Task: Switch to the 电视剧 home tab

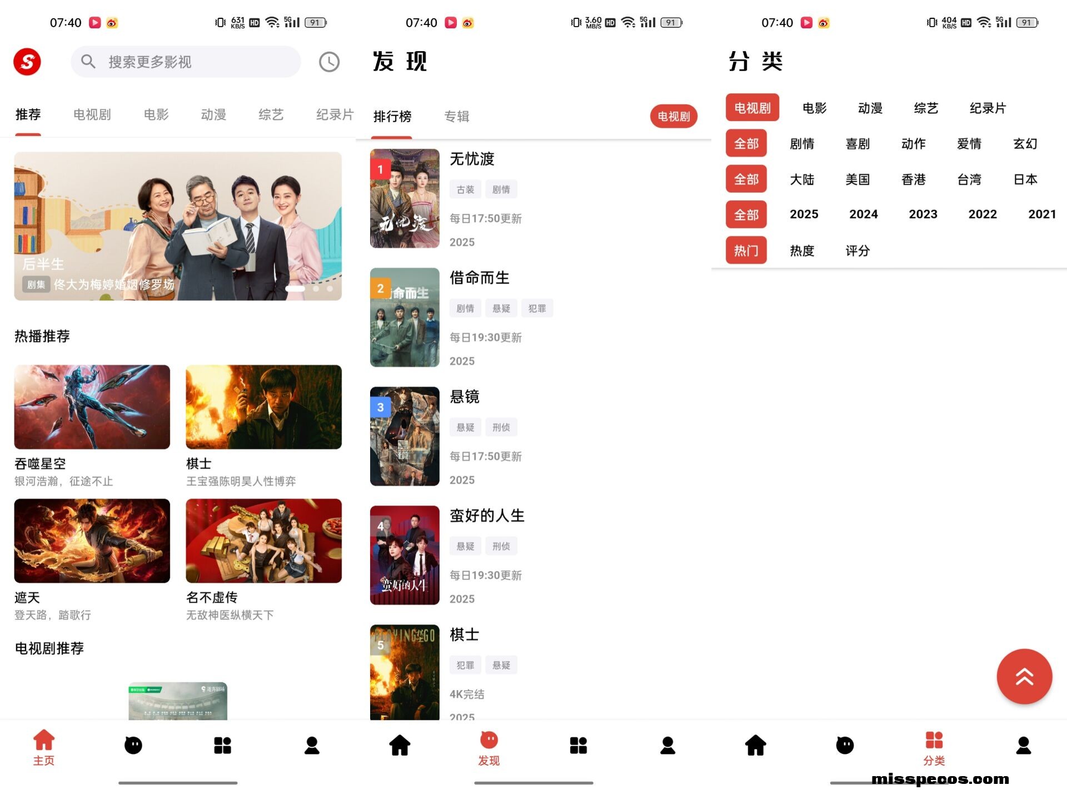Action: pos(92,114)
